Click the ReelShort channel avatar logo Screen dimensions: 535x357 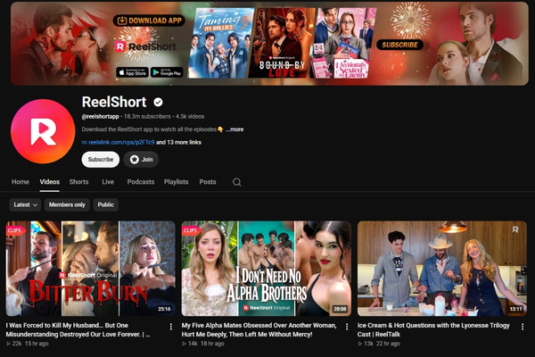click(43, 131)
